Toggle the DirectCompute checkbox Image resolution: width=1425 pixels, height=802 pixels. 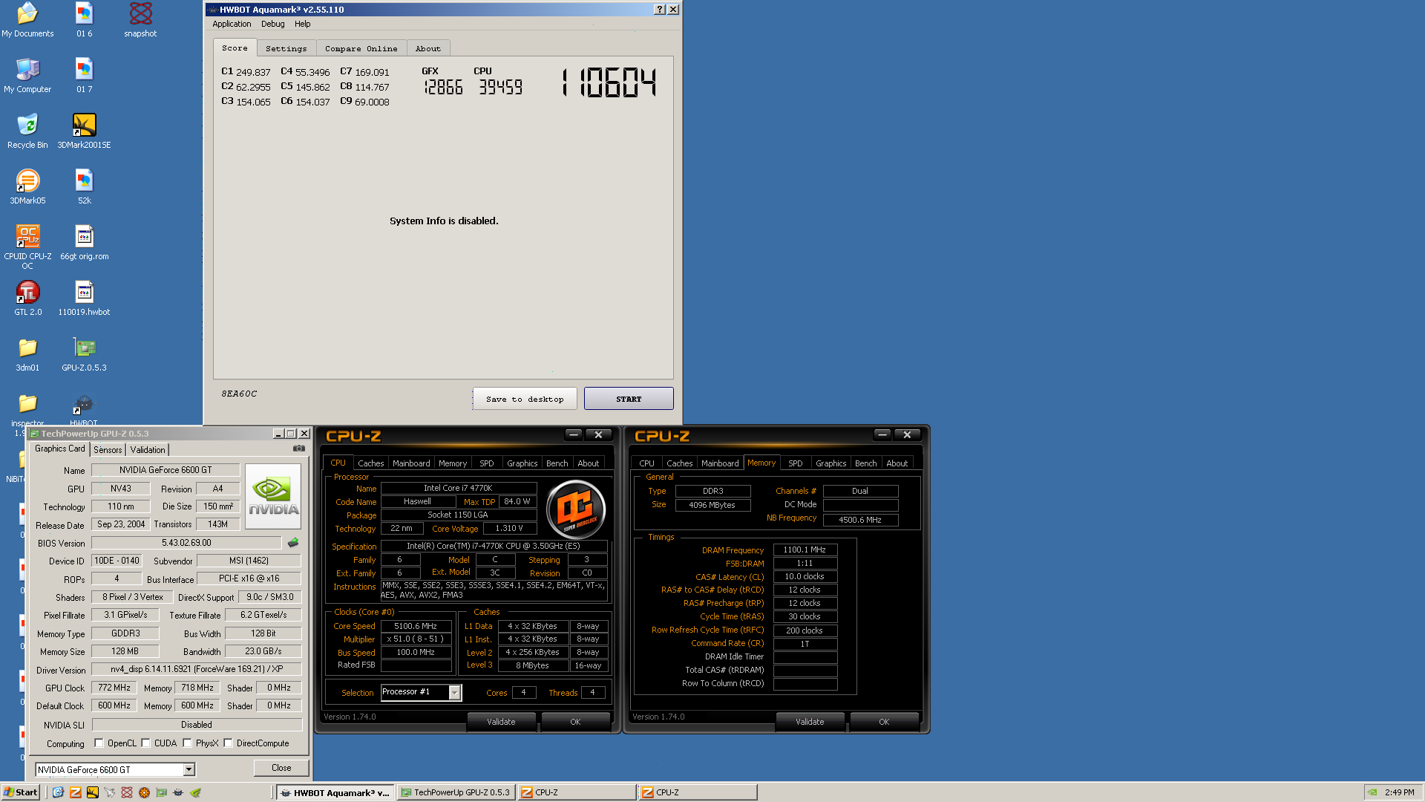click(229, 743)
